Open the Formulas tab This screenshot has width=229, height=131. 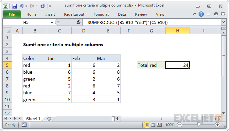coord(101,14)
